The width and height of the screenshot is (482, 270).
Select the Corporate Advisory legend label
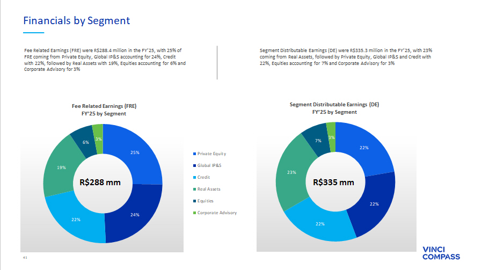(x=217, y=213)
